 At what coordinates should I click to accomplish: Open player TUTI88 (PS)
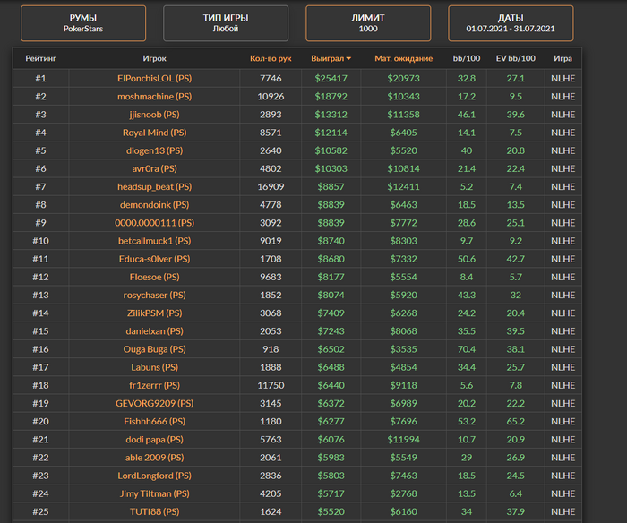tap(154, 511)
